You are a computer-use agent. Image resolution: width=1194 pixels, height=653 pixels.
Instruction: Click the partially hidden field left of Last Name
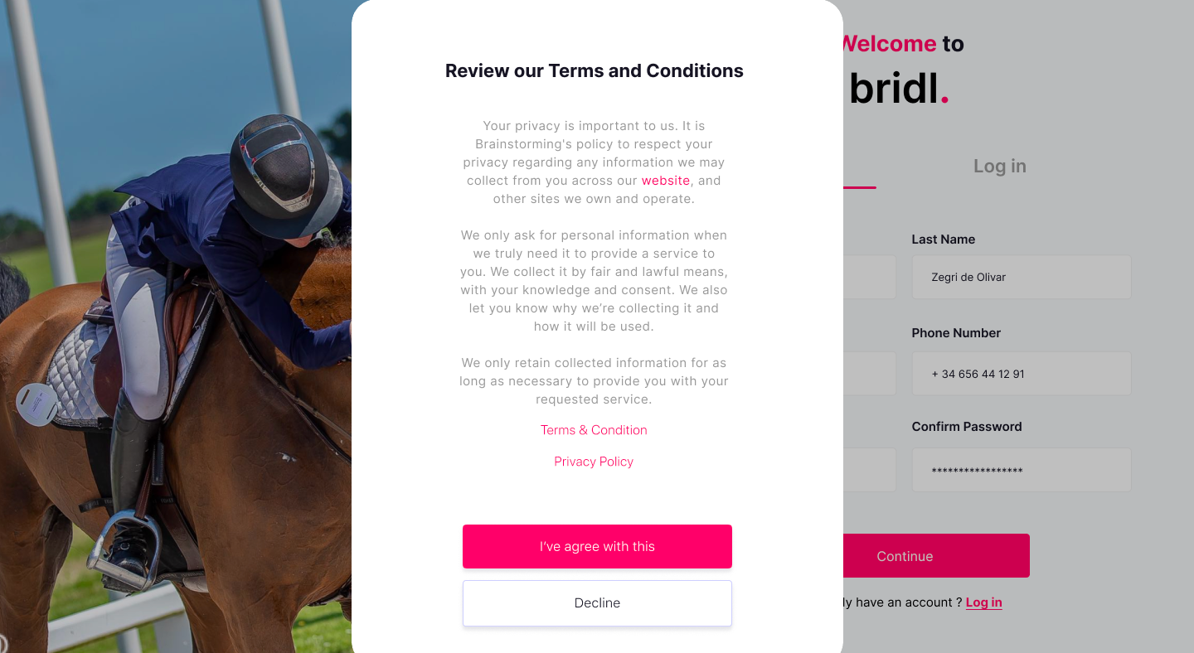[869, 277]
